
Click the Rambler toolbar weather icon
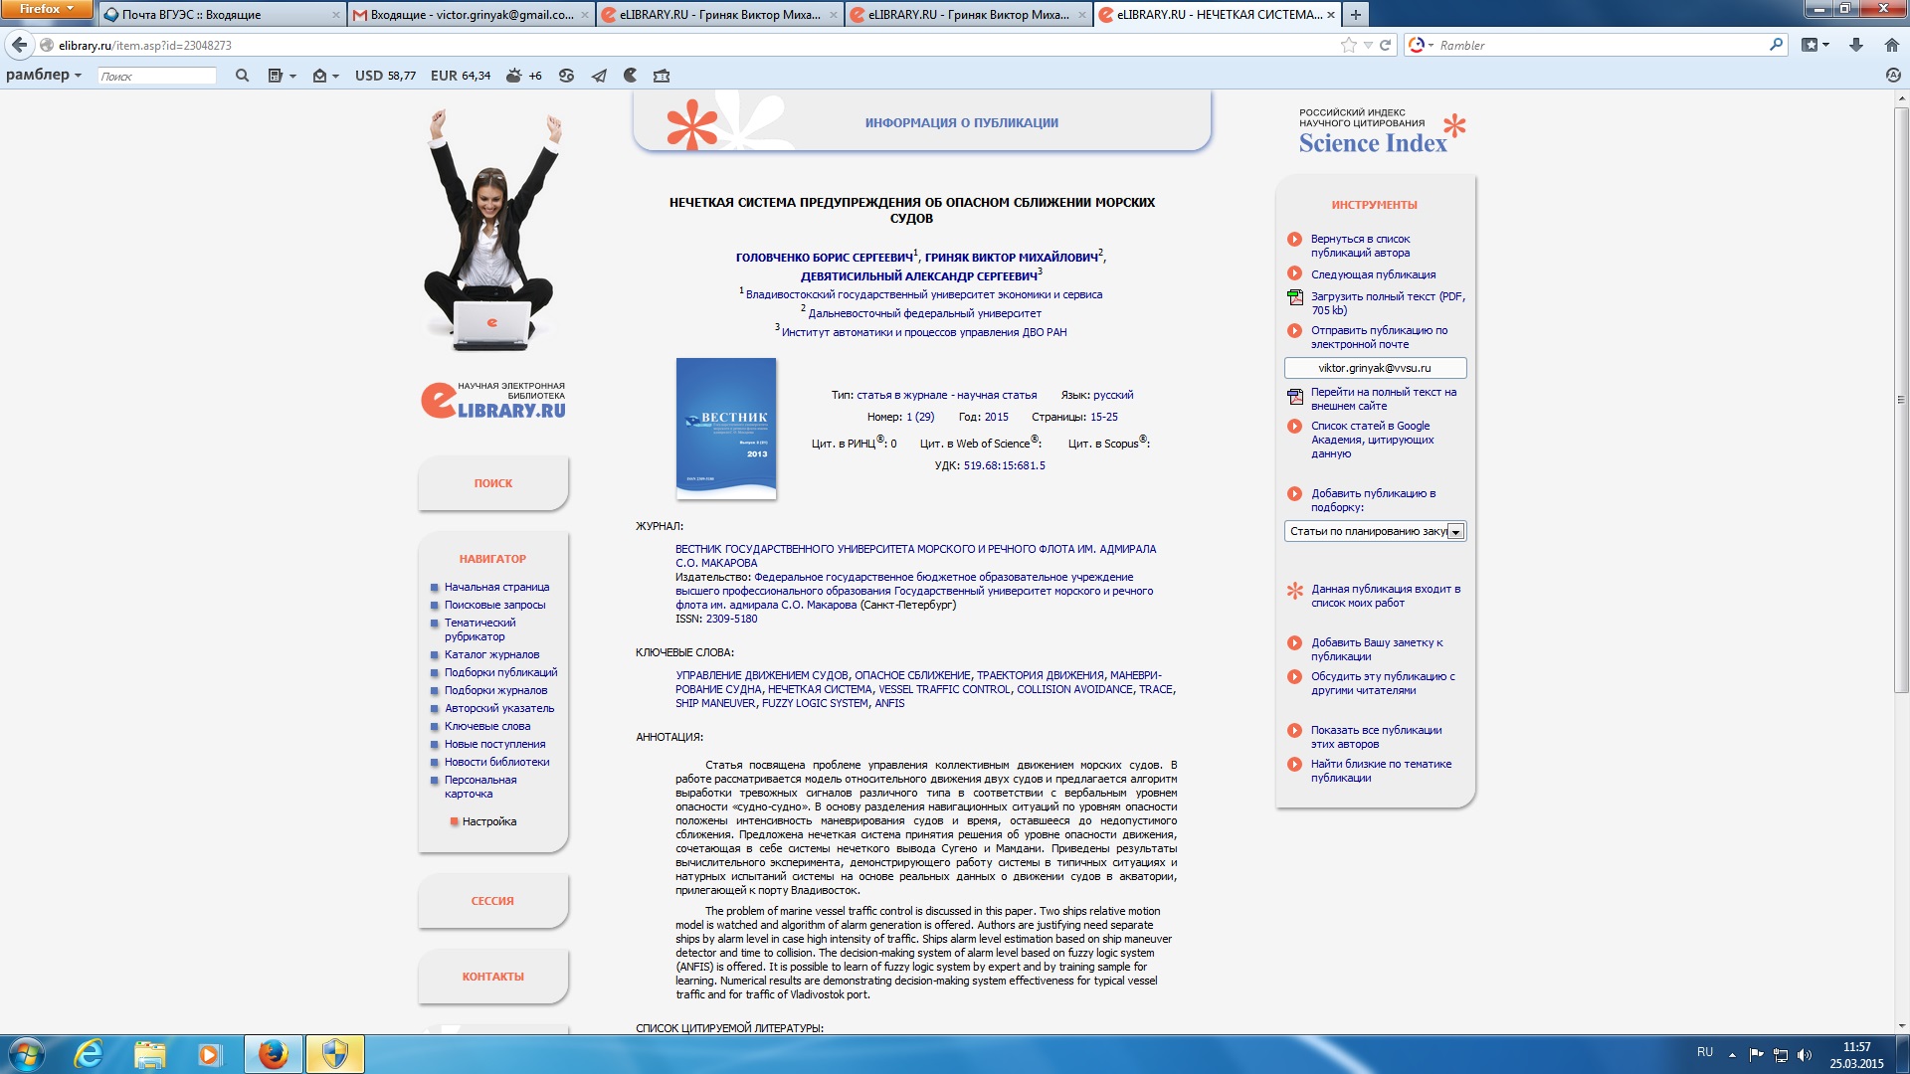(513, 76)
